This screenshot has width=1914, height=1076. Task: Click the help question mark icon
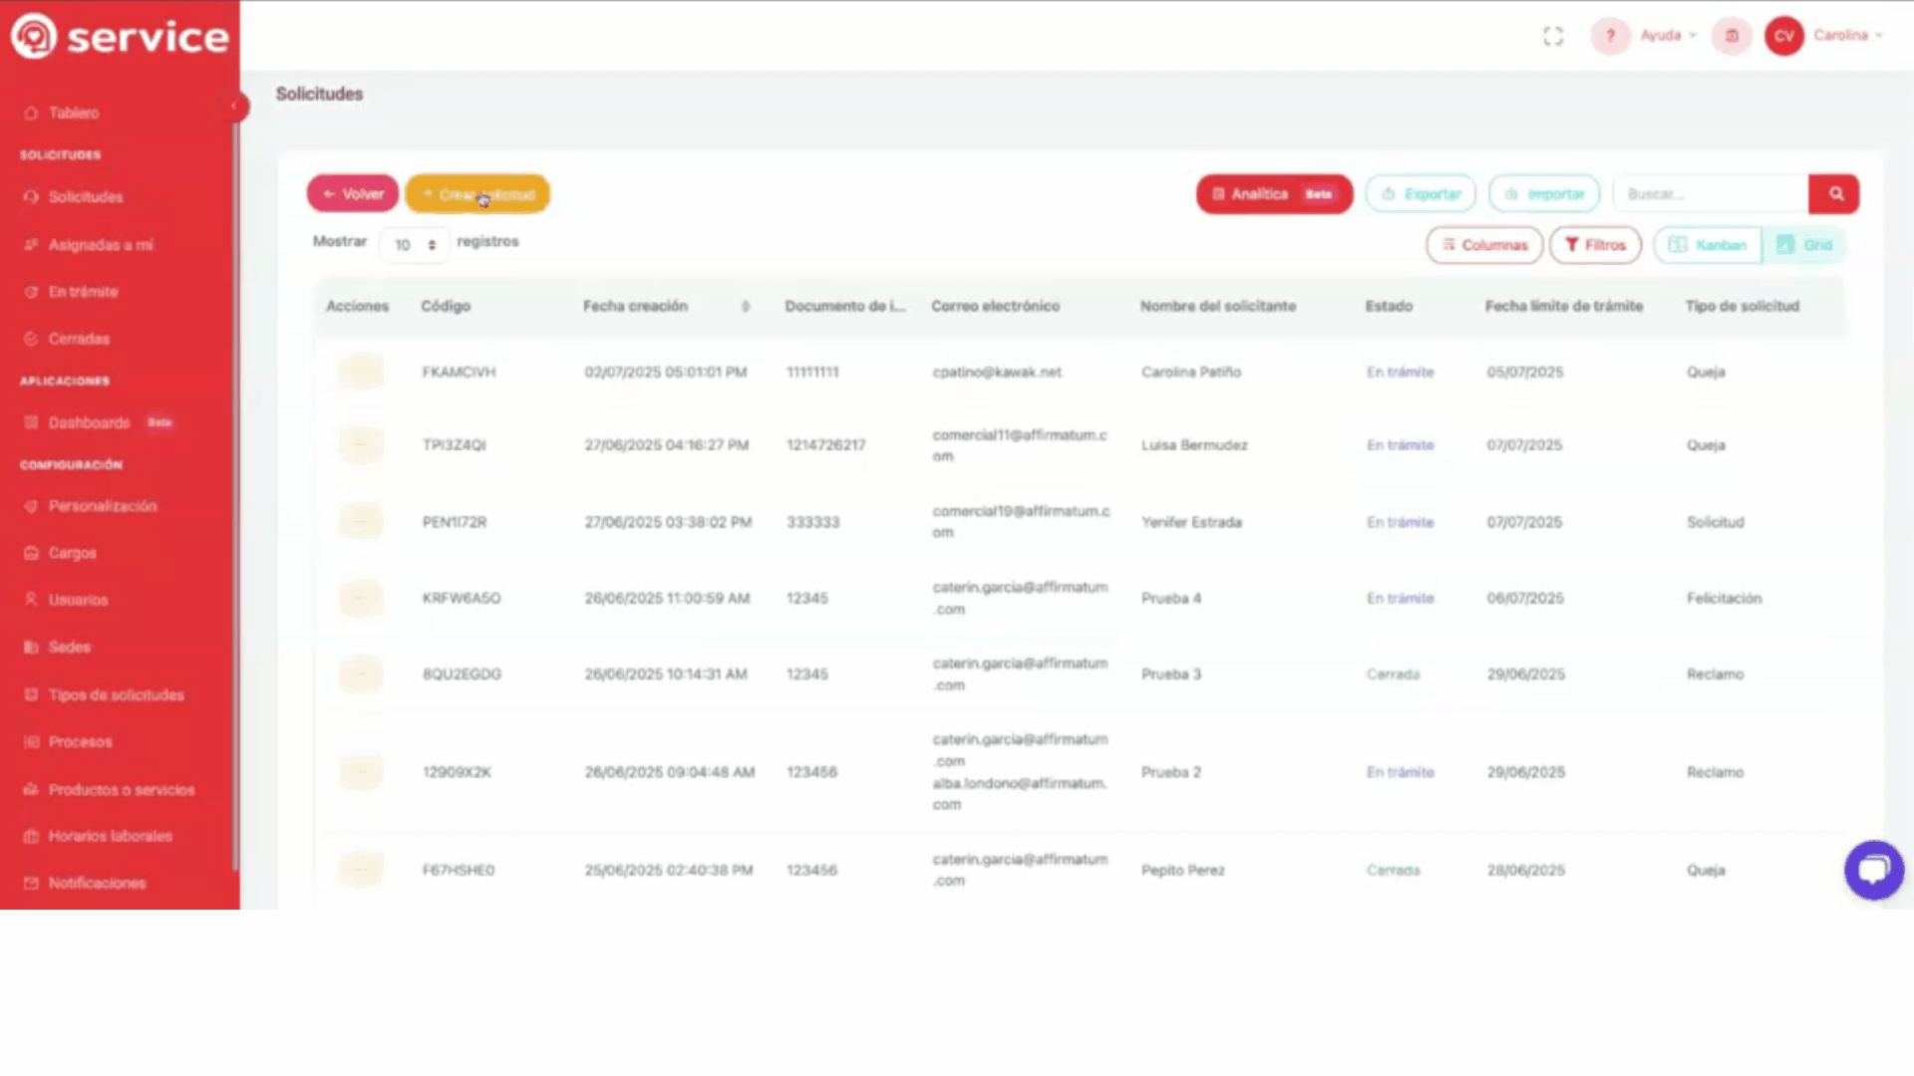pos(1610,36)
